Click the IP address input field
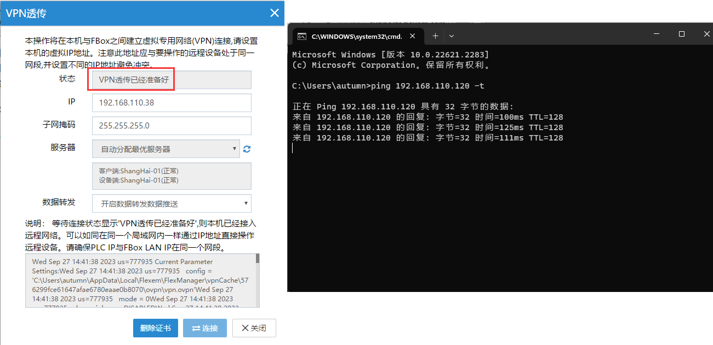Viewport: 713px width, 345px height. pos(171,103)
